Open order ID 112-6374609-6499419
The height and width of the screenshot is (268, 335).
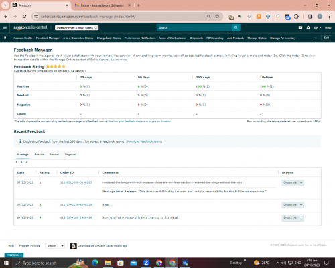pos(76,218)
